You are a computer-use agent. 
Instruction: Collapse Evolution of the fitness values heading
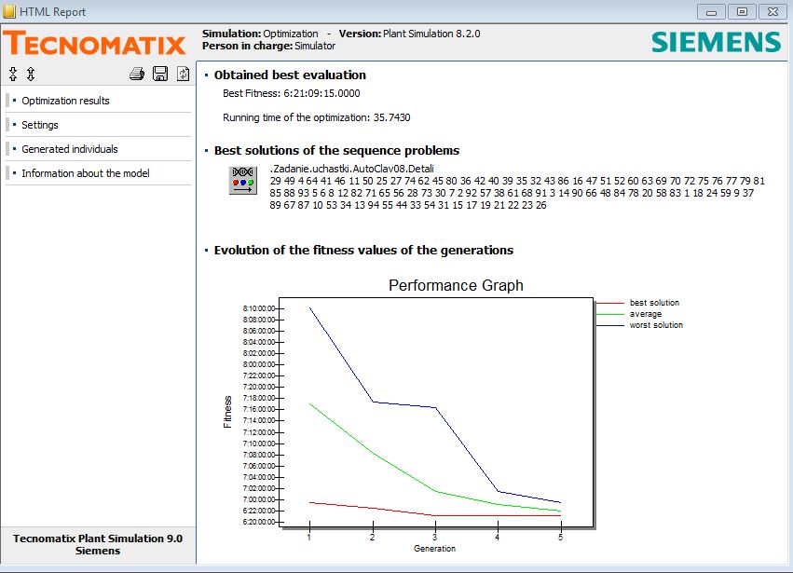click(x=363, y=250)
